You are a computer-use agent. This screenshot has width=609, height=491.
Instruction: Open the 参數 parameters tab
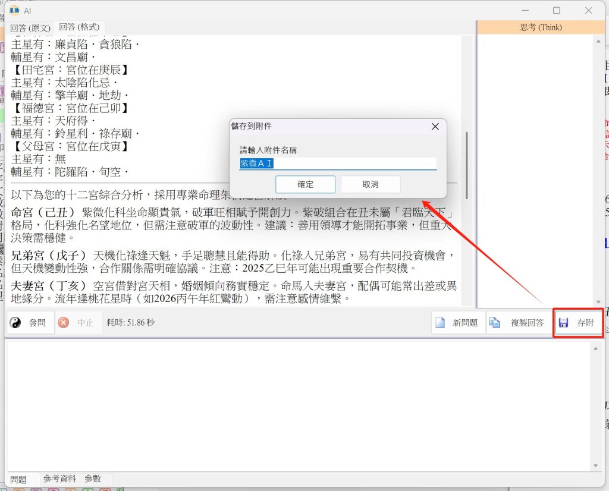(x=93, y=479)
